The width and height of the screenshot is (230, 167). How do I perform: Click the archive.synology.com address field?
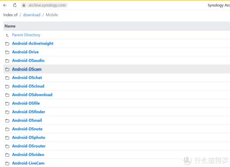click(x=47, y=5)
